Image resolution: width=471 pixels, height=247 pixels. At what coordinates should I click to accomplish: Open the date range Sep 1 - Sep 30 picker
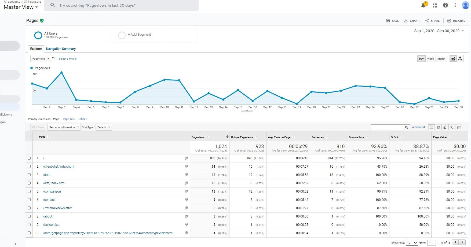pos(439,31)
